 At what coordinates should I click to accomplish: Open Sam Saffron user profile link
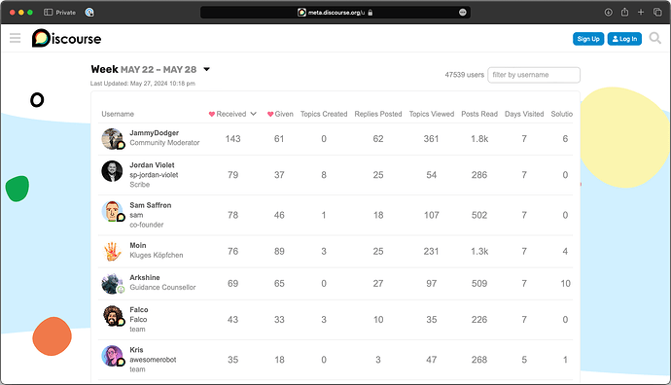tap(150, 205)
